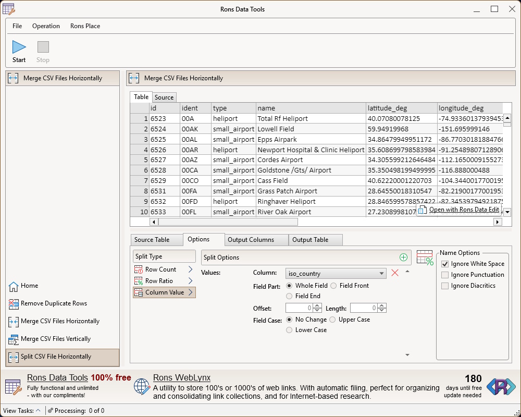
Task: Select Remove Duplicate Rows operation
Action: 54,303
